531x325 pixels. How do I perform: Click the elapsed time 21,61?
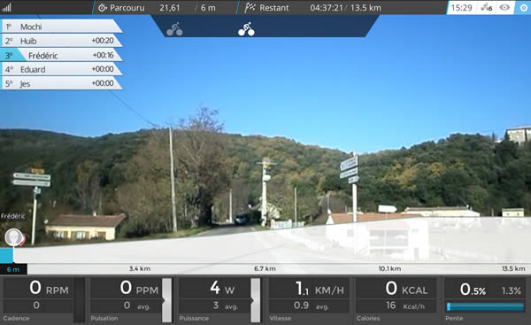170,8
